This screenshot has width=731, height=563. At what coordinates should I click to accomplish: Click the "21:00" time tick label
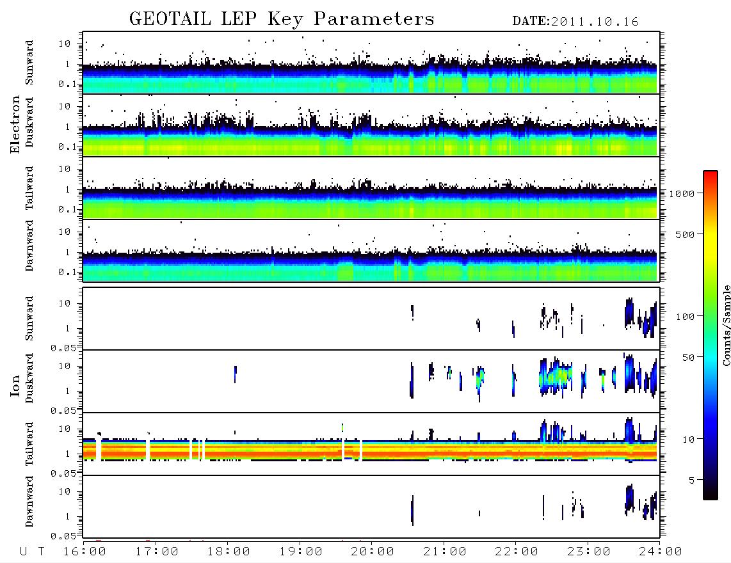click(445, 551)
